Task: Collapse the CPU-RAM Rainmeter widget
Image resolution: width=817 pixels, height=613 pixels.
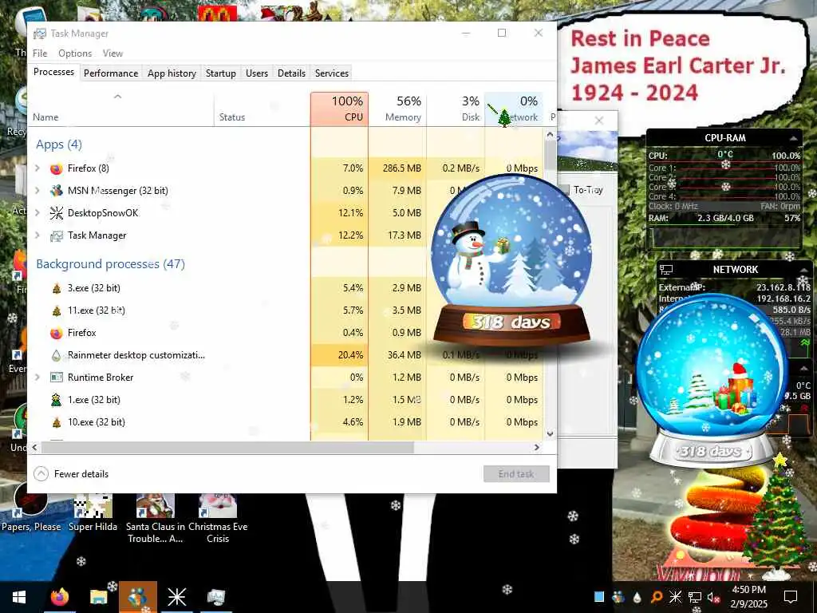Action: click(793, 139)
